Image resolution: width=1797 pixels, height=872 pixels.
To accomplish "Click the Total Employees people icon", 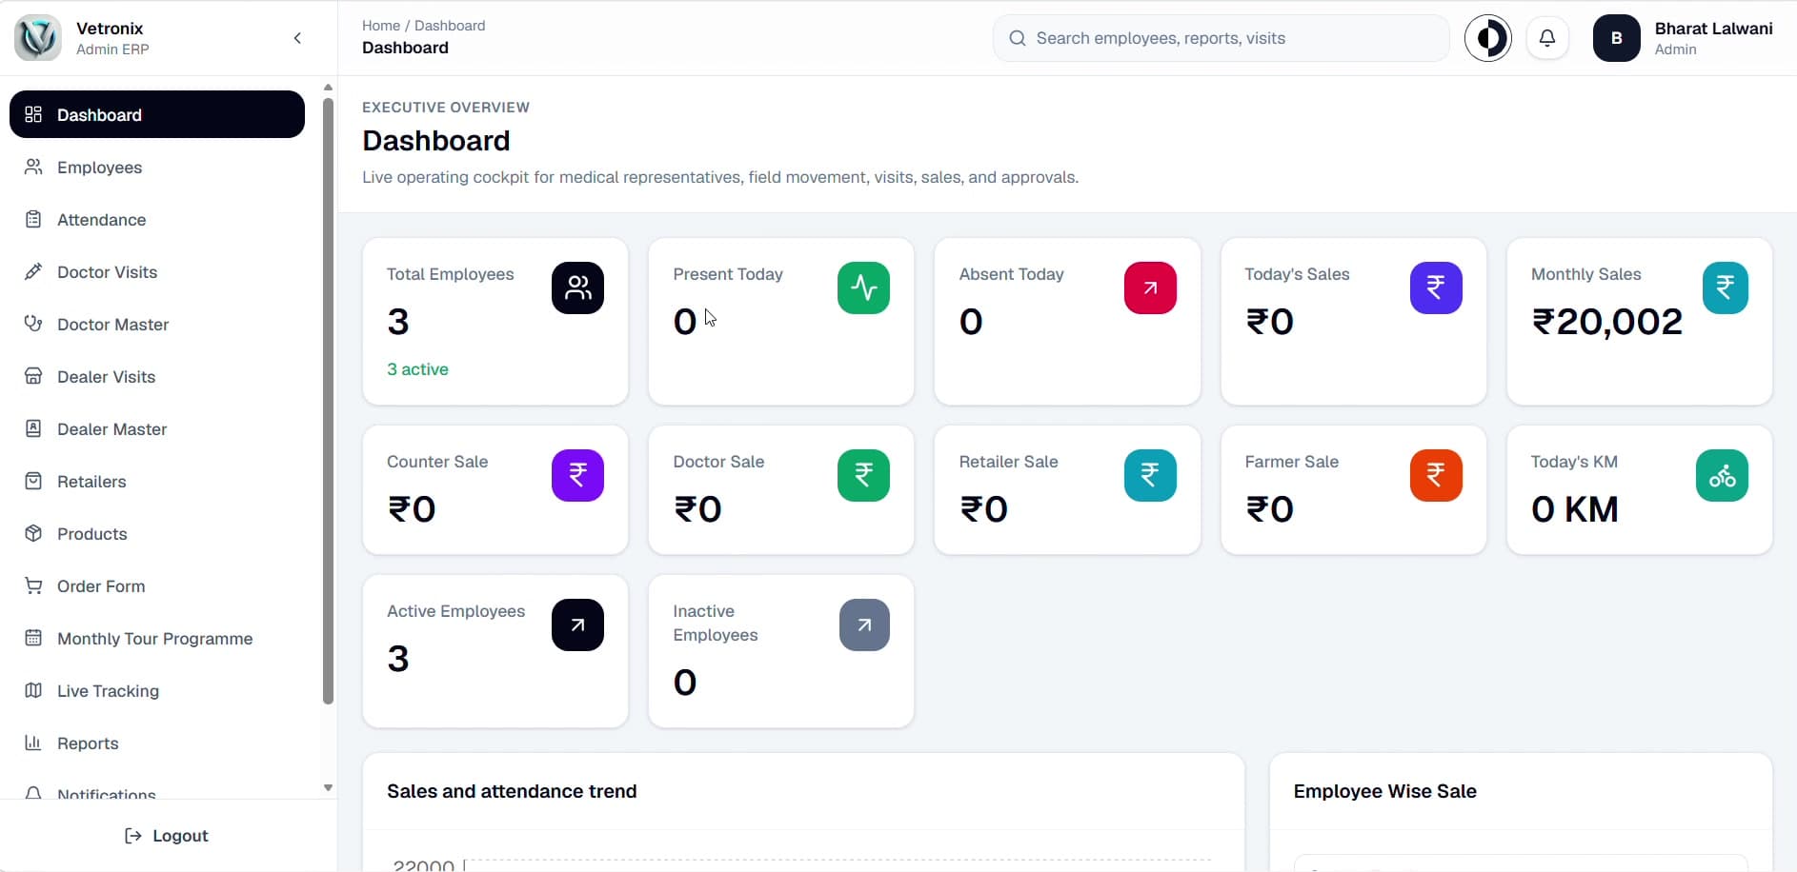I will click(577, 287).
